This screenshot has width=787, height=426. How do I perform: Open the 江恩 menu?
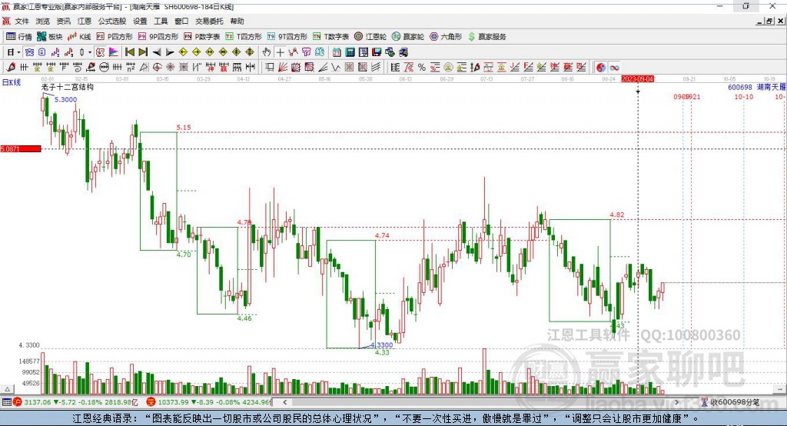click(85, 21)
